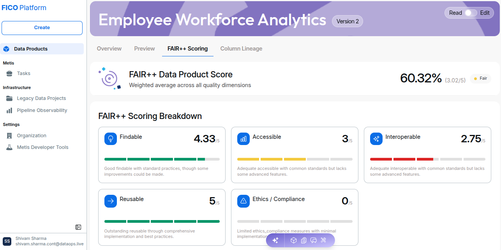Click the Fair rating badge

[480, 78]
